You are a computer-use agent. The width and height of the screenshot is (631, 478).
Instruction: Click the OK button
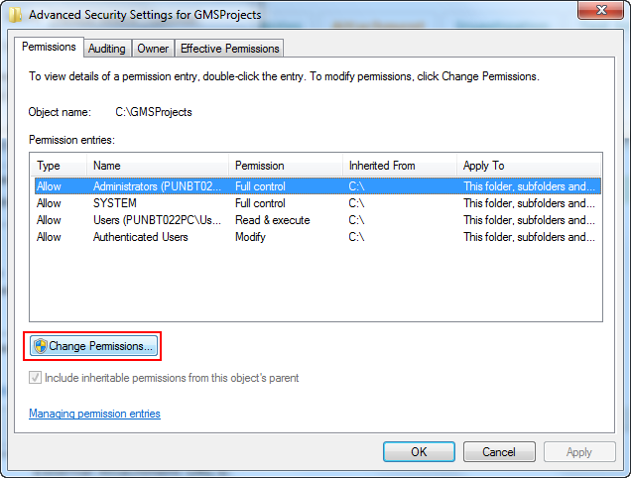[x=419, y=451]
